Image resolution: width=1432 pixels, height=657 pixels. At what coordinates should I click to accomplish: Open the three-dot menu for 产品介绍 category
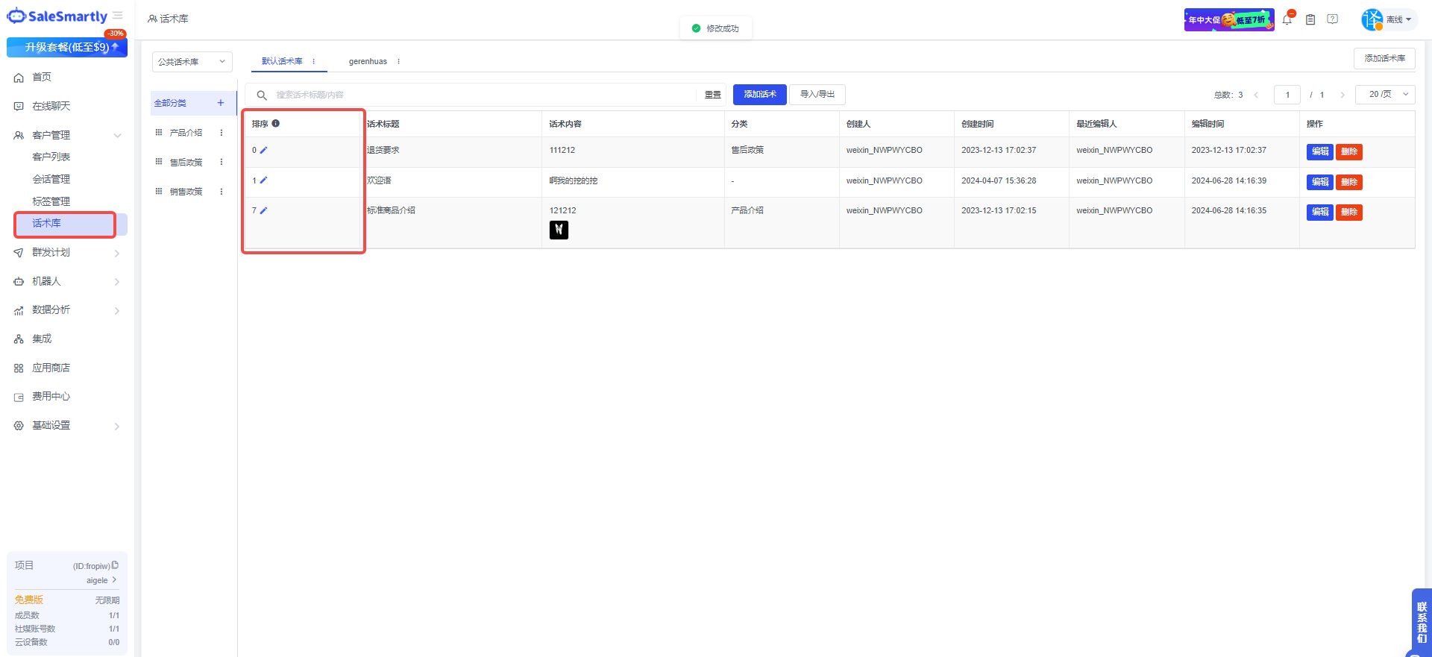[x=222, y=133]
